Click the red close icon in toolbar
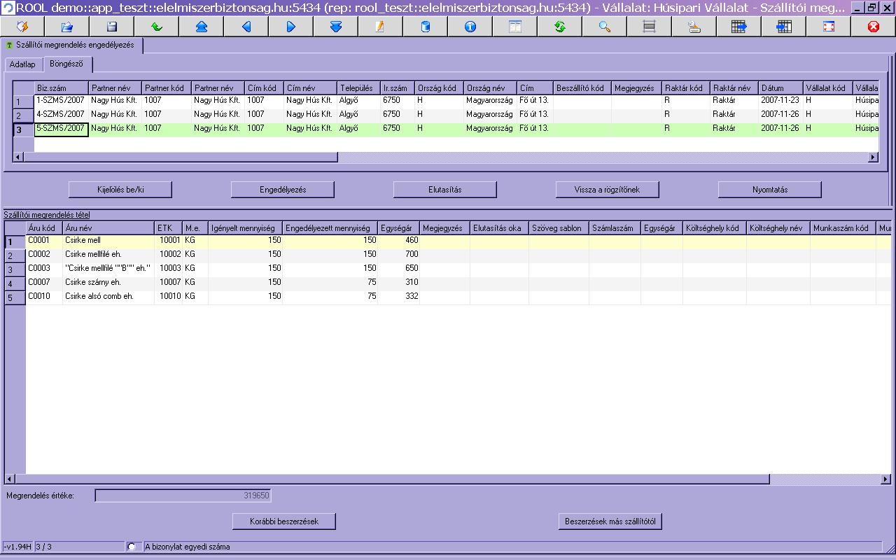This screenshot has width=896, height=560. pyautogui.click(x=874, y=27)
